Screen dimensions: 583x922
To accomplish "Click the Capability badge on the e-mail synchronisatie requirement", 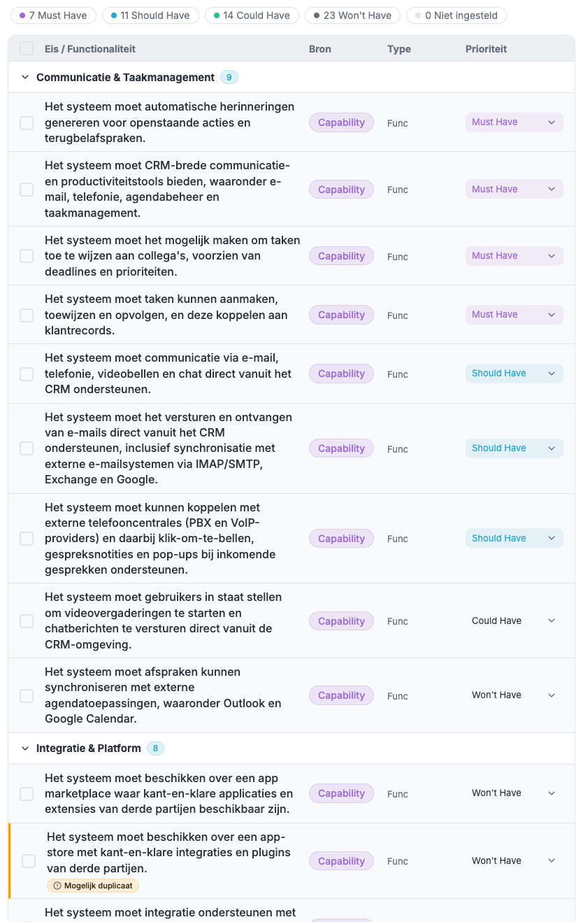I will click(x=341, y=448).
